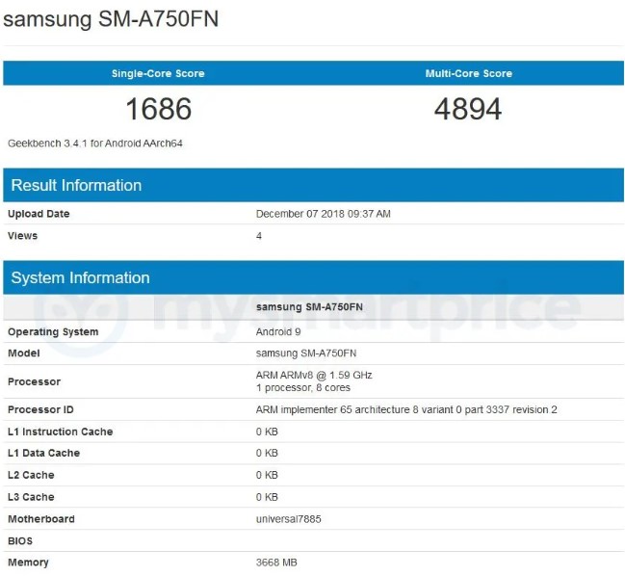Click the multi-core score value 4894
Viewport: 625px width, 576px height.
click(x=468, y=109)
